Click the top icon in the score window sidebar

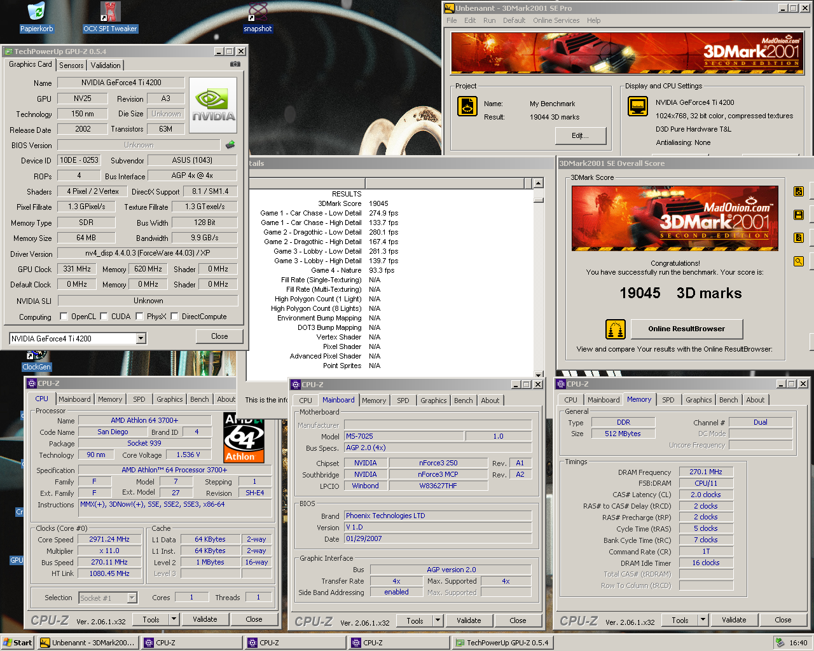coord(799,191)
